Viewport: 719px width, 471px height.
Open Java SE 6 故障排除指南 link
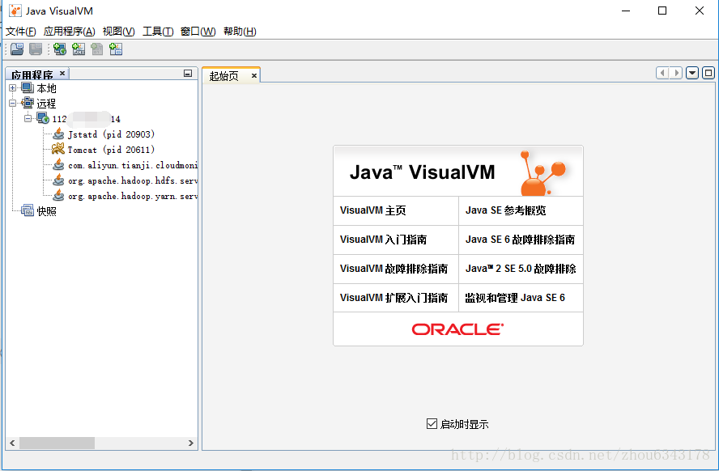pos(520,240)
